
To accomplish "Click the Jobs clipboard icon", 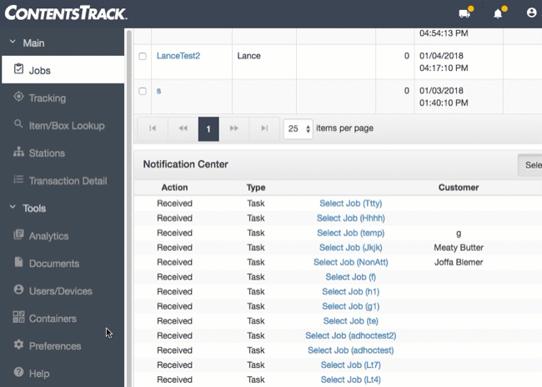I will (x=18, y=69).
